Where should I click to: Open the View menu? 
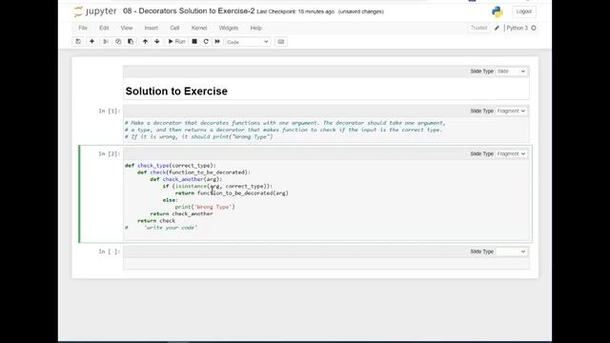point(127,28)
